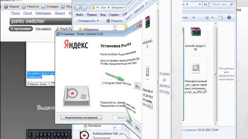Open the Словари bookmark in the browser
This screenshot has height=139, width=248.
50,7
